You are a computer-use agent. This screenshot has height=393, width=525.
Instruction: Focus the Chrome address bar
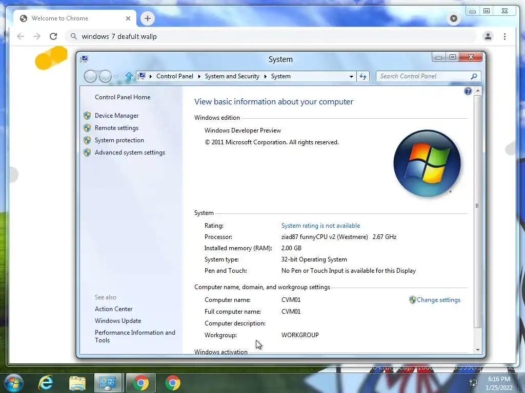point(271,36)
